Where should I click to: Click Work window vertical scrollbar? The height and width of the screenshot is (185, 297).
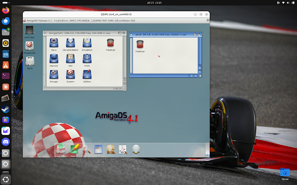(x=200, y=51)
